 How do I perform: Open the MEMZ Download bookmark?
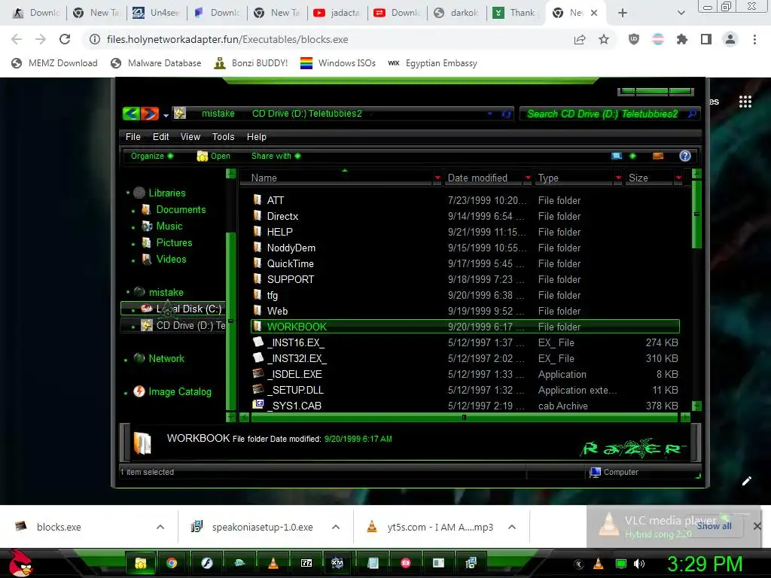click(54, 63)
